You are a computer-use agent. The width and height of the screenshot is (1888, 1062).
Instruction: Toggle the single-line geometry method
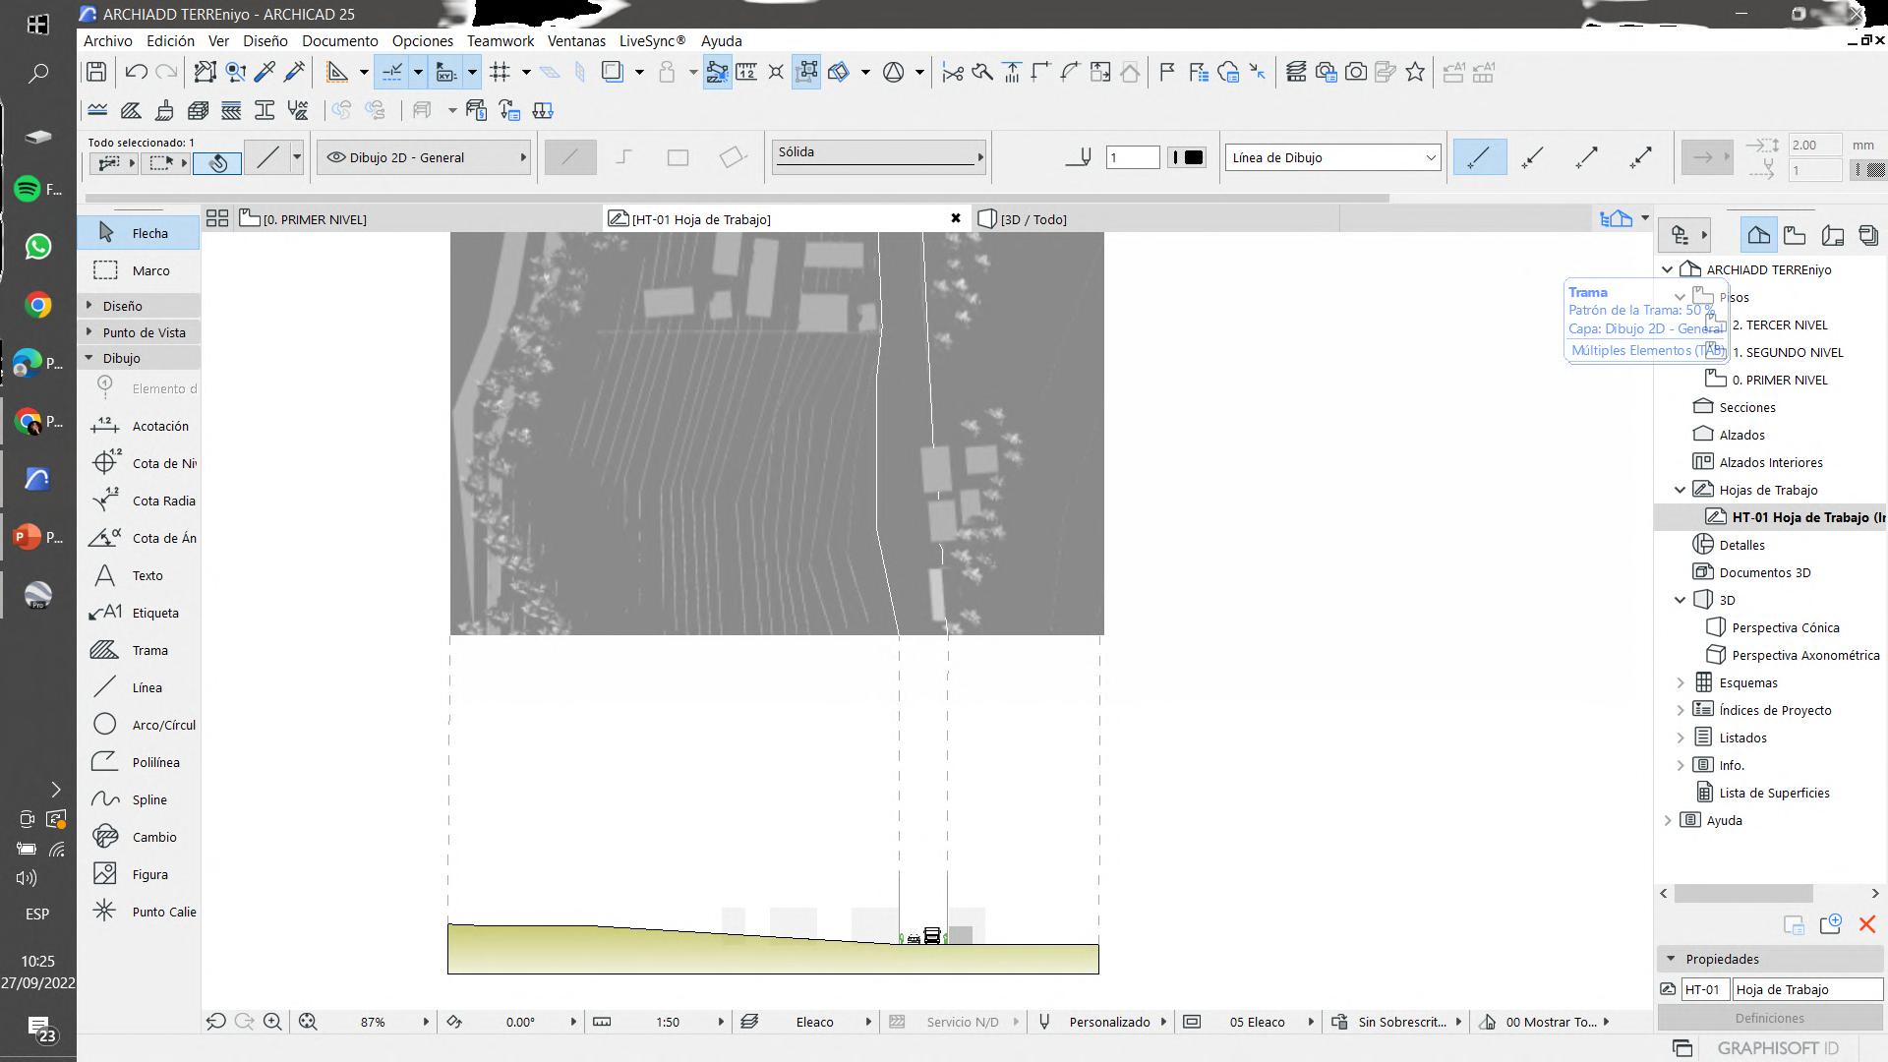pos(569,157)
